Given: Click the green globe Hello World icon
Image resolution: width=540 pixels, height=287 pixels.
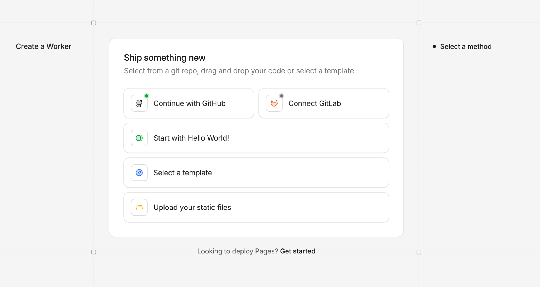Looking at the screenshot, I should pos(139,138).
